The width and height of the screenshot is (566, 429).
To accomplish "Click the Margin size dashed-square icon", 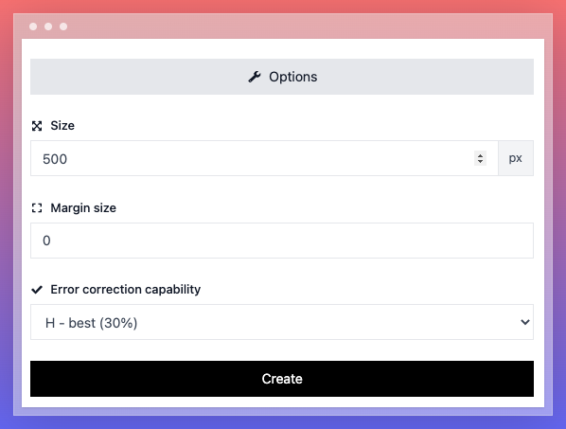I will pos(37,208).
